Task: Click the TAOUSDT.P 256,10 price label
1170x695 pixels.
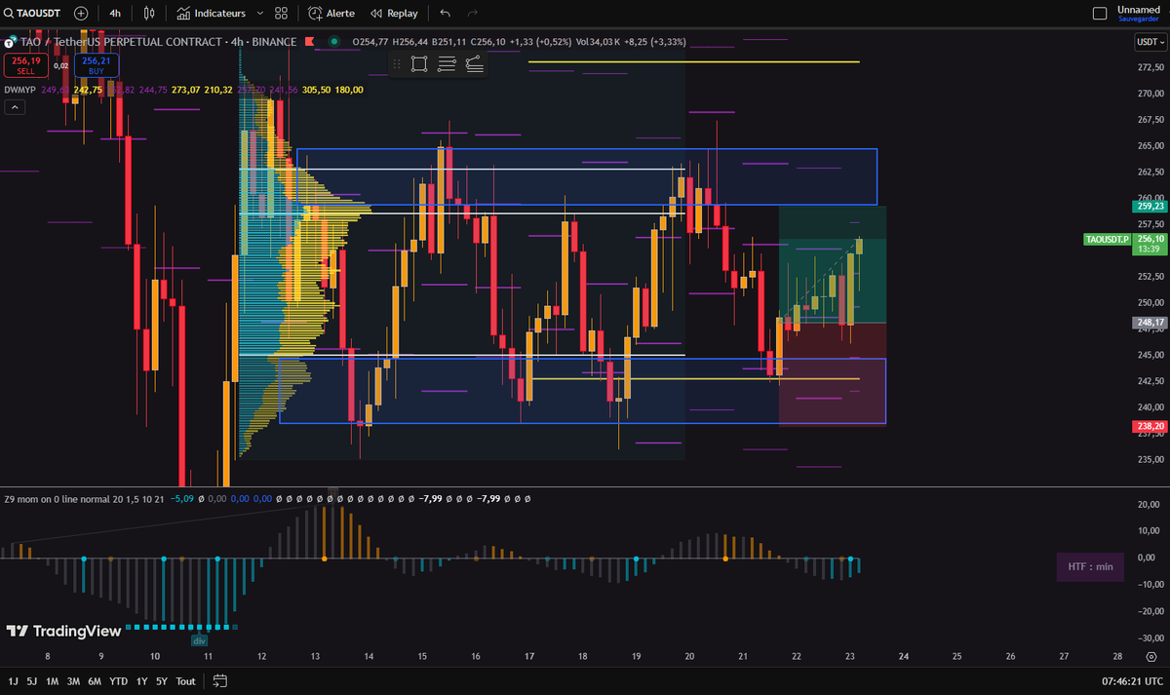Action: click(x=1125, y=244)
